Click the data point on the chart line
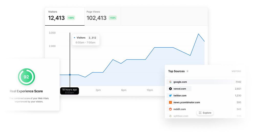The width and height of the screenshot is (256, 136). pyautogui.click(x=70, y=75)
